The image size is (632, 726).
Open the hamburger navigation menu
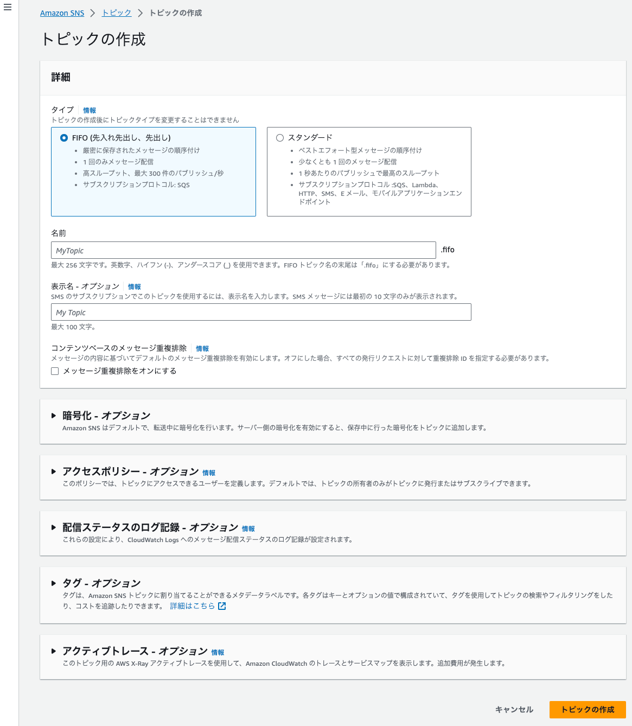click(x=8, y=8)
